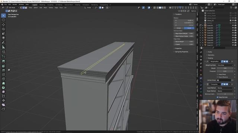Switch to vertex select mode

point(21,7)
